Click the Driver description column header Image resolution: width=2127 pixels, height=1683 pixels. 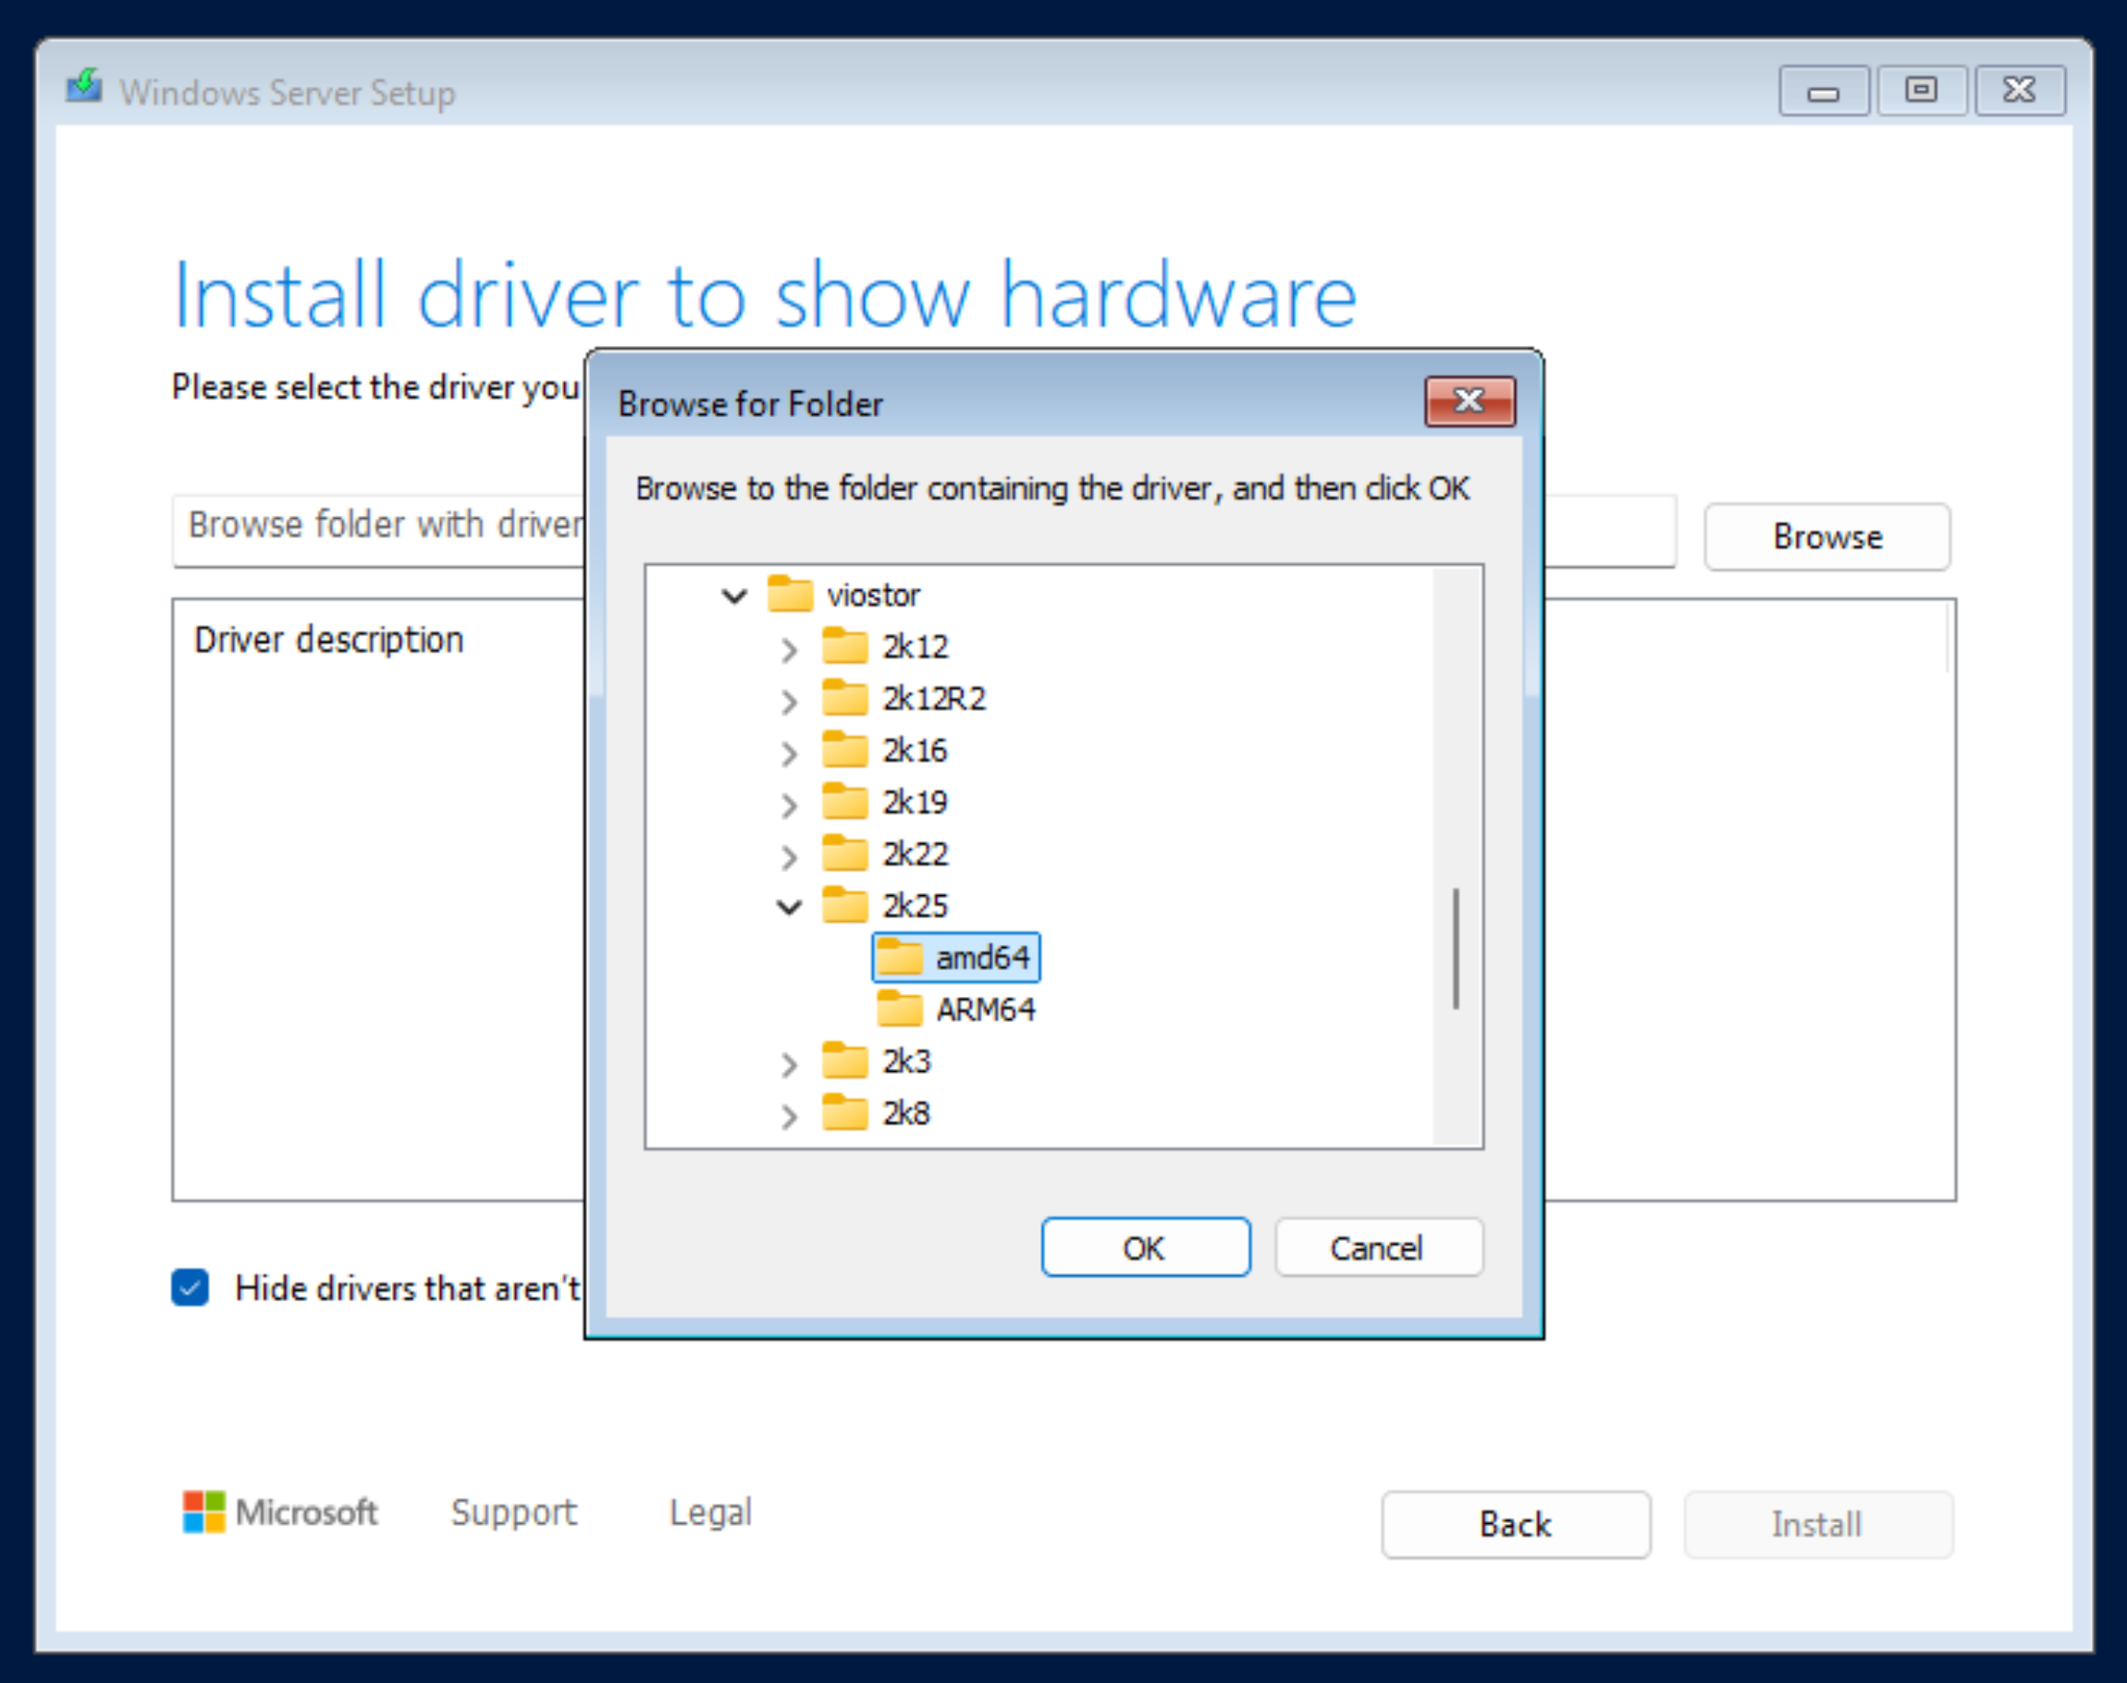[328, 640]
